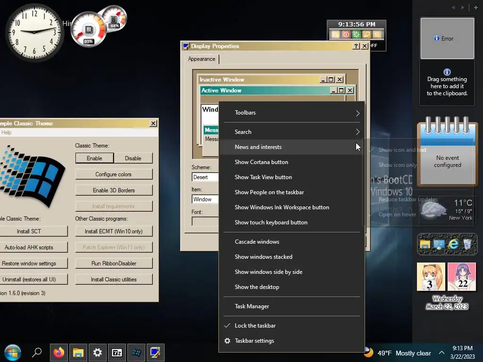
Task: Open the Item dropdown showing Window
Action: coord(205,199)
